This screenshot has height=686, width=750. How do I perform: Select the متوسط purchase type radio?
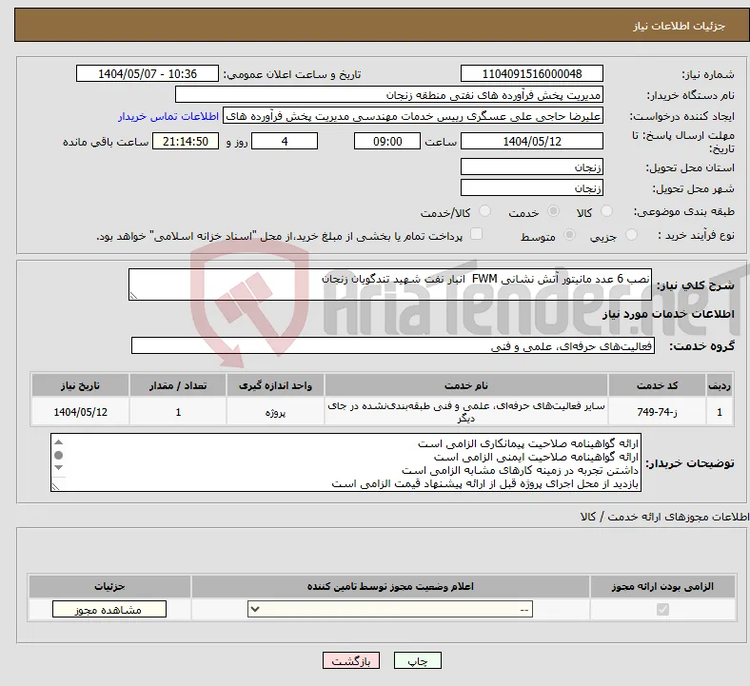coord(570,234)
